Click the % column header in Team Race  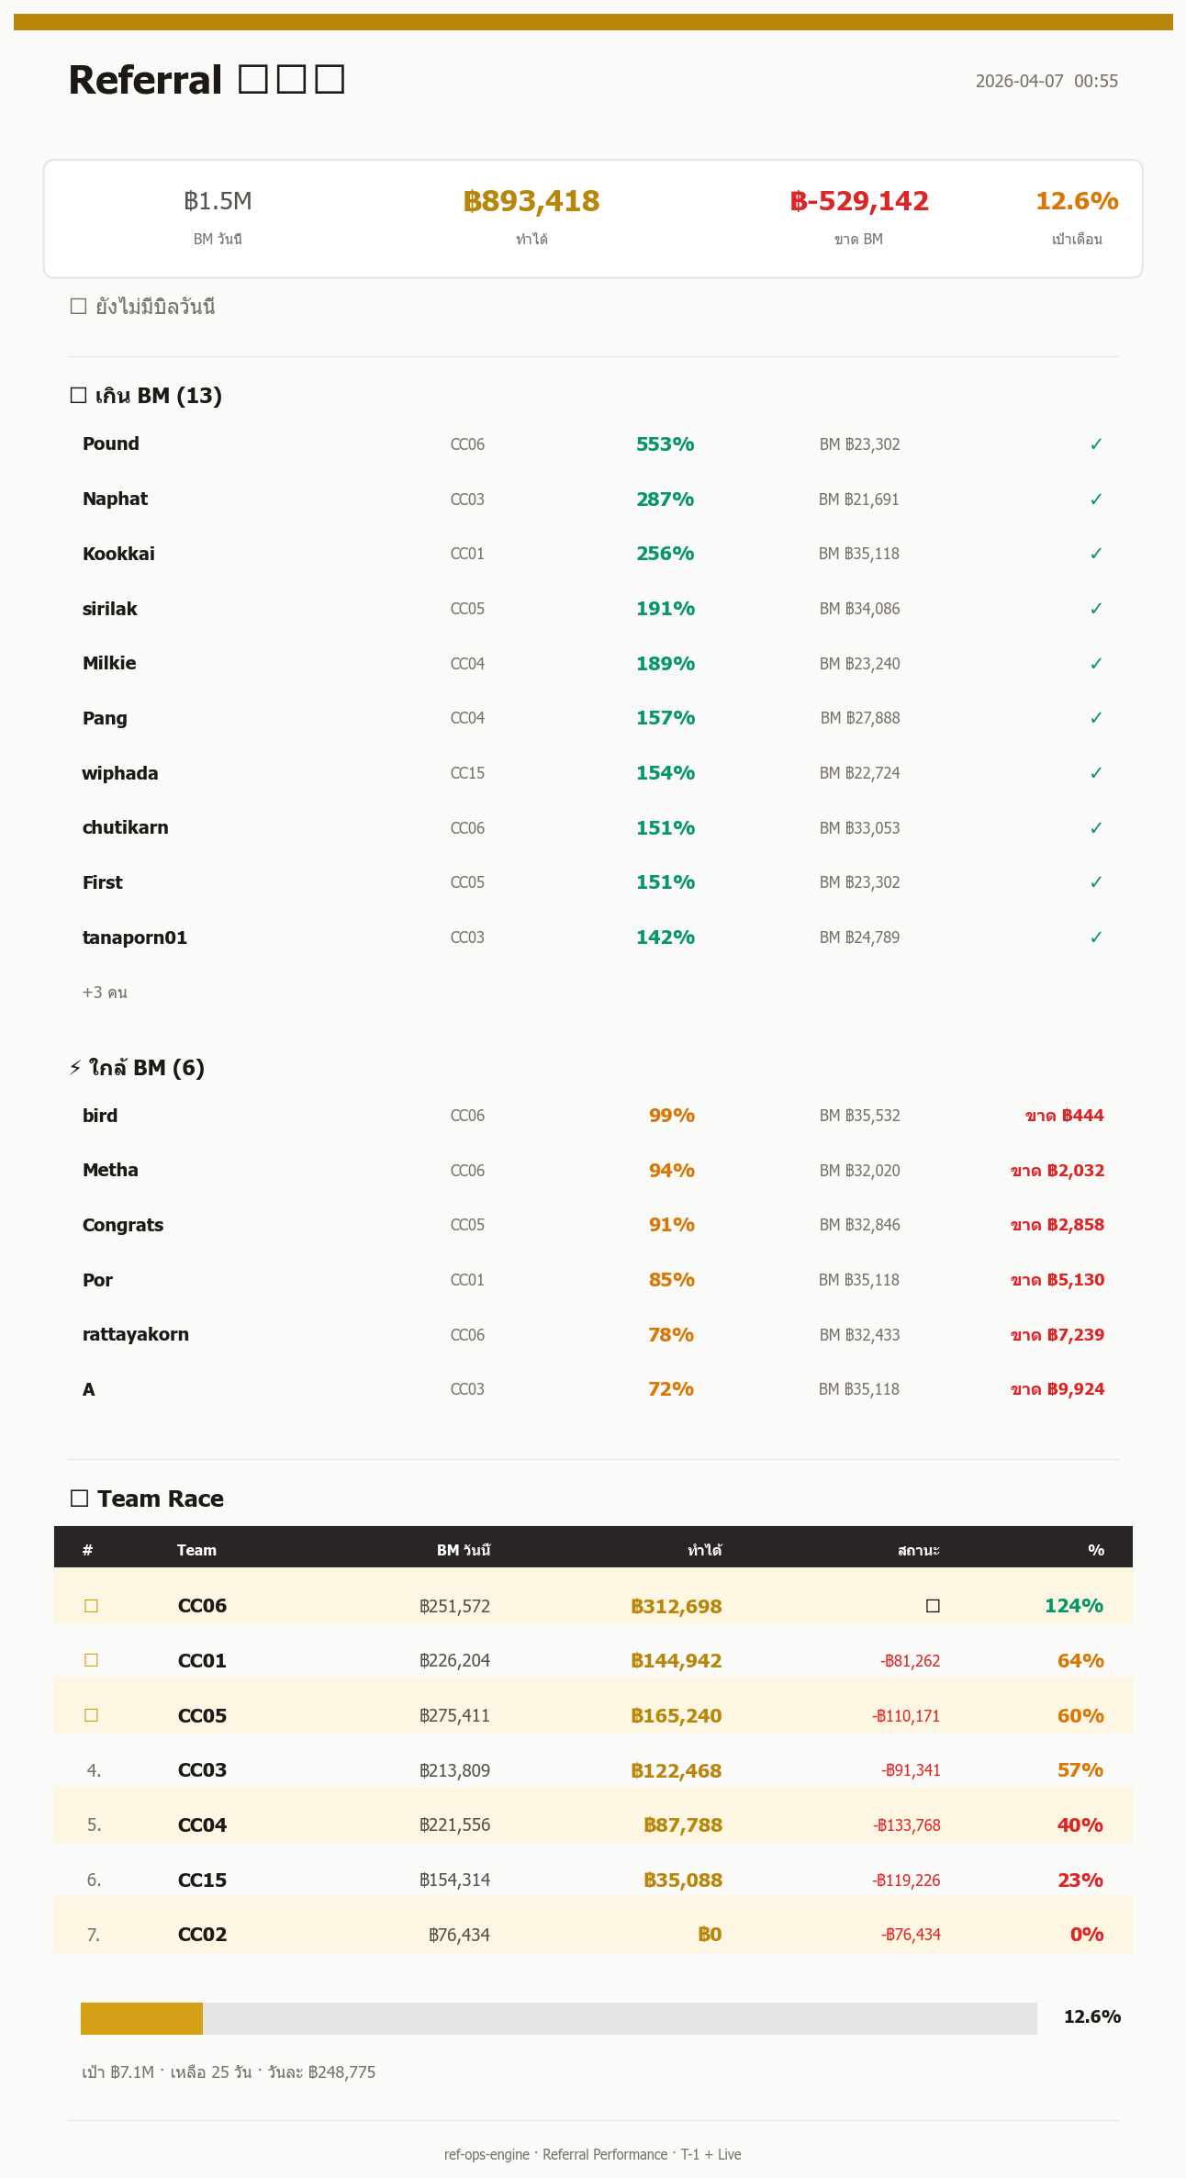point(1096,1550)
